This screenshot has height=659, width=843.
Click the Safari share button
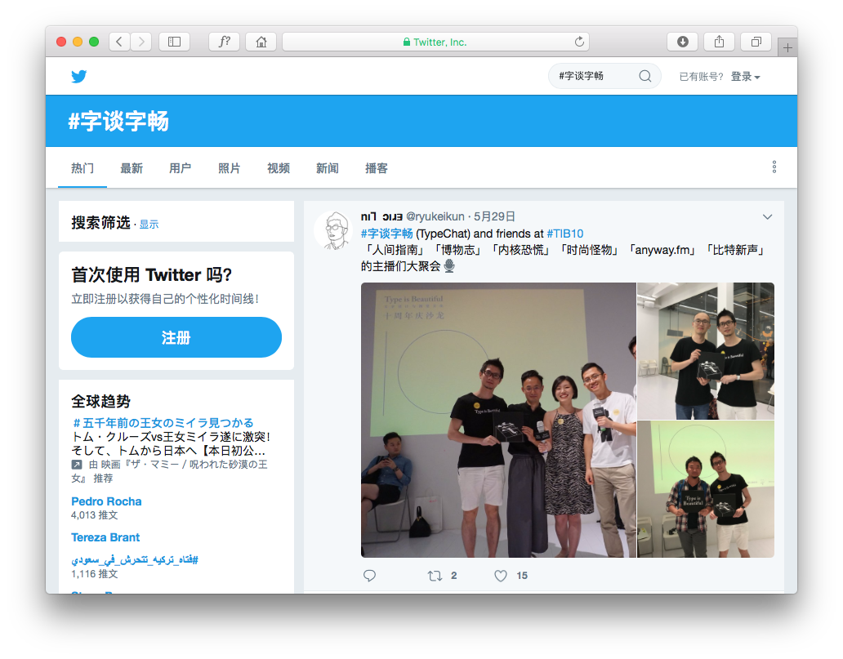pos(720,42)
